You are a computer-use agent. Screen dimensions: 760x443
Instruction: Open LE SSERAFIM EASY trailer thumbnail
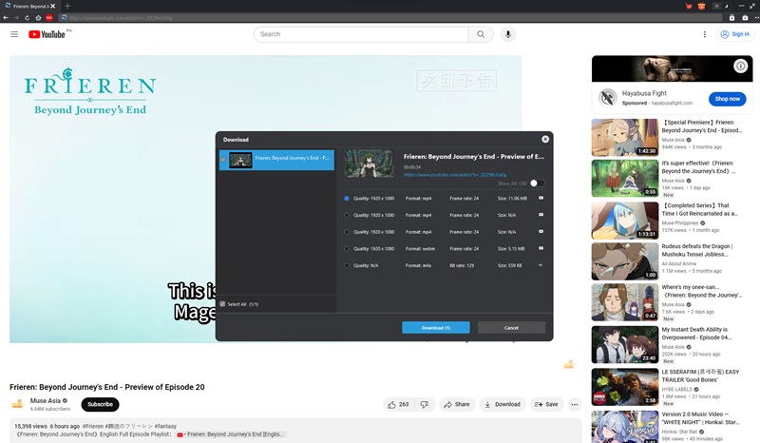(625, 387)
